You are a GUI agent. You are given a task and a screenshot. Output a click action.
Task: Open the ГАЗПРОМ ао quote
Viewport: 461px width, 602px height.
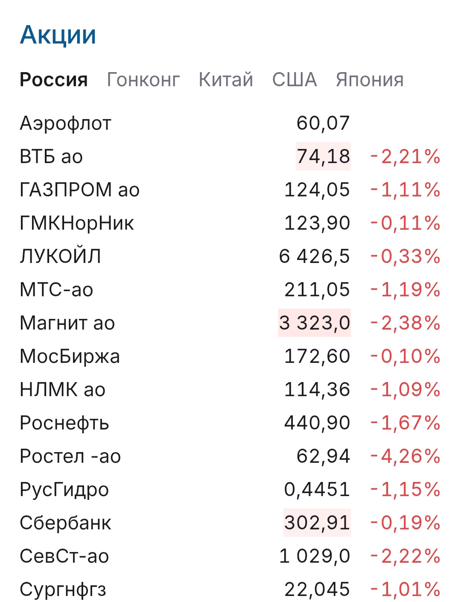(x=80, y=190)
